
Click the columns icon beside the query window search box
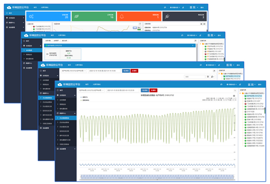coord(208,77)
